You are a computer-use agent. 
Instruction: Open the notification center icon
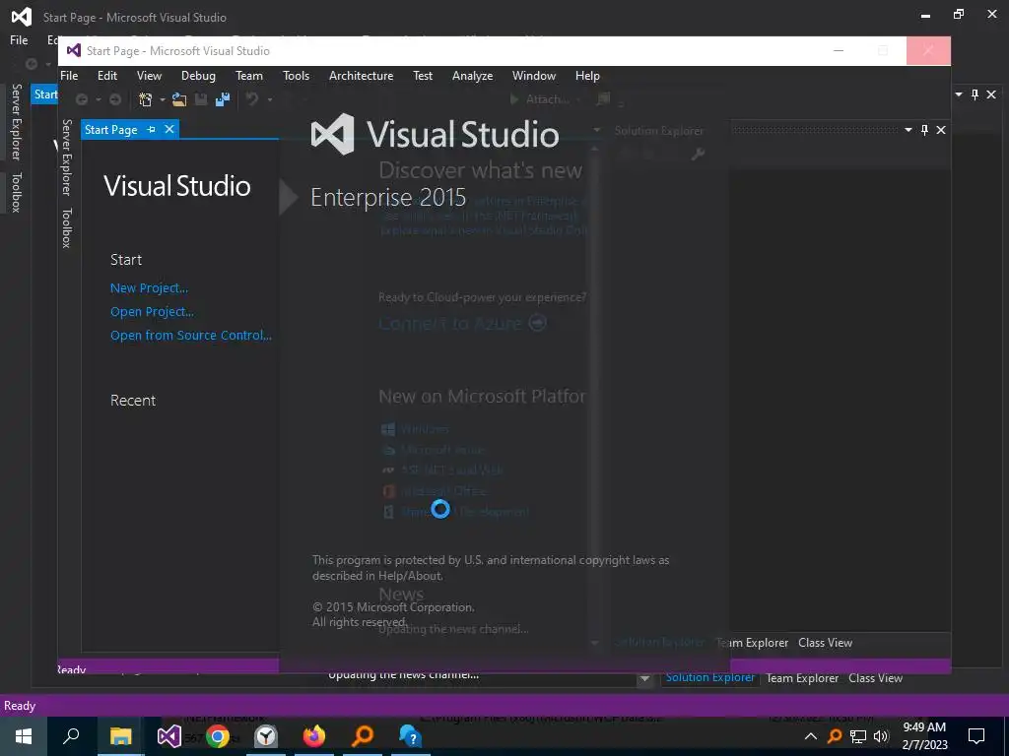(x=976, y=736)
